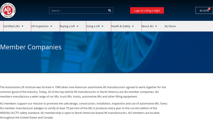The width and height of the screenshot is (213, 120).
Task: Expand the Certified Lifts dropdown arrow
Action: (22, 26)
